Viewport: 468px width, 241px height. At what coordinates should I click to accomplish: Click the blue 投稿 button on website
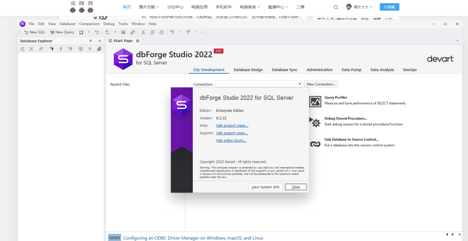pos(389,7)
